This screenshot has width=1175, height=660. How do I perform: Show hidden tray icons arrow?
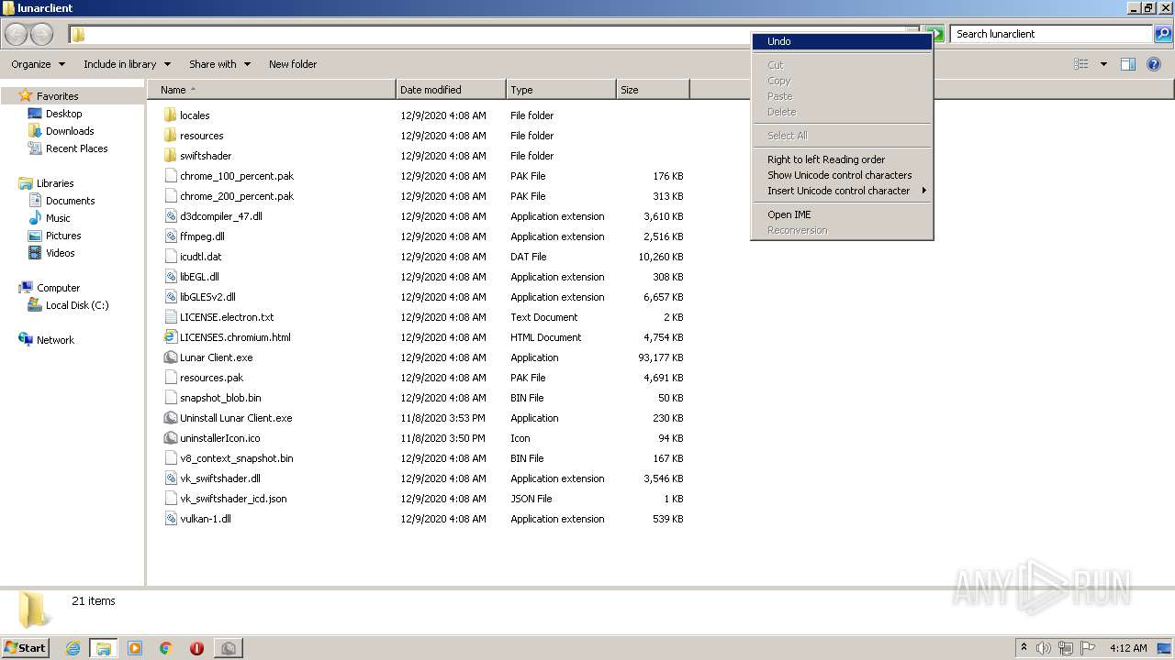tap(1024, 648)
